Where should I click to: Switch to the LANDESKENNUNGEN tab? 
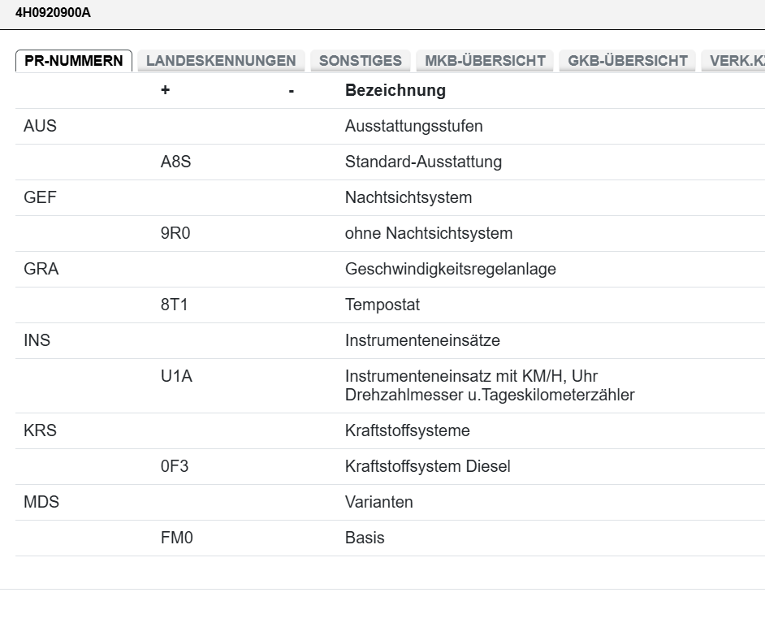tap(219, 60)
